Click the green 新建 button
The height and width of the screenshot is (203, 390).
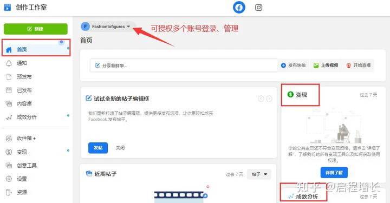click(36, 29)
